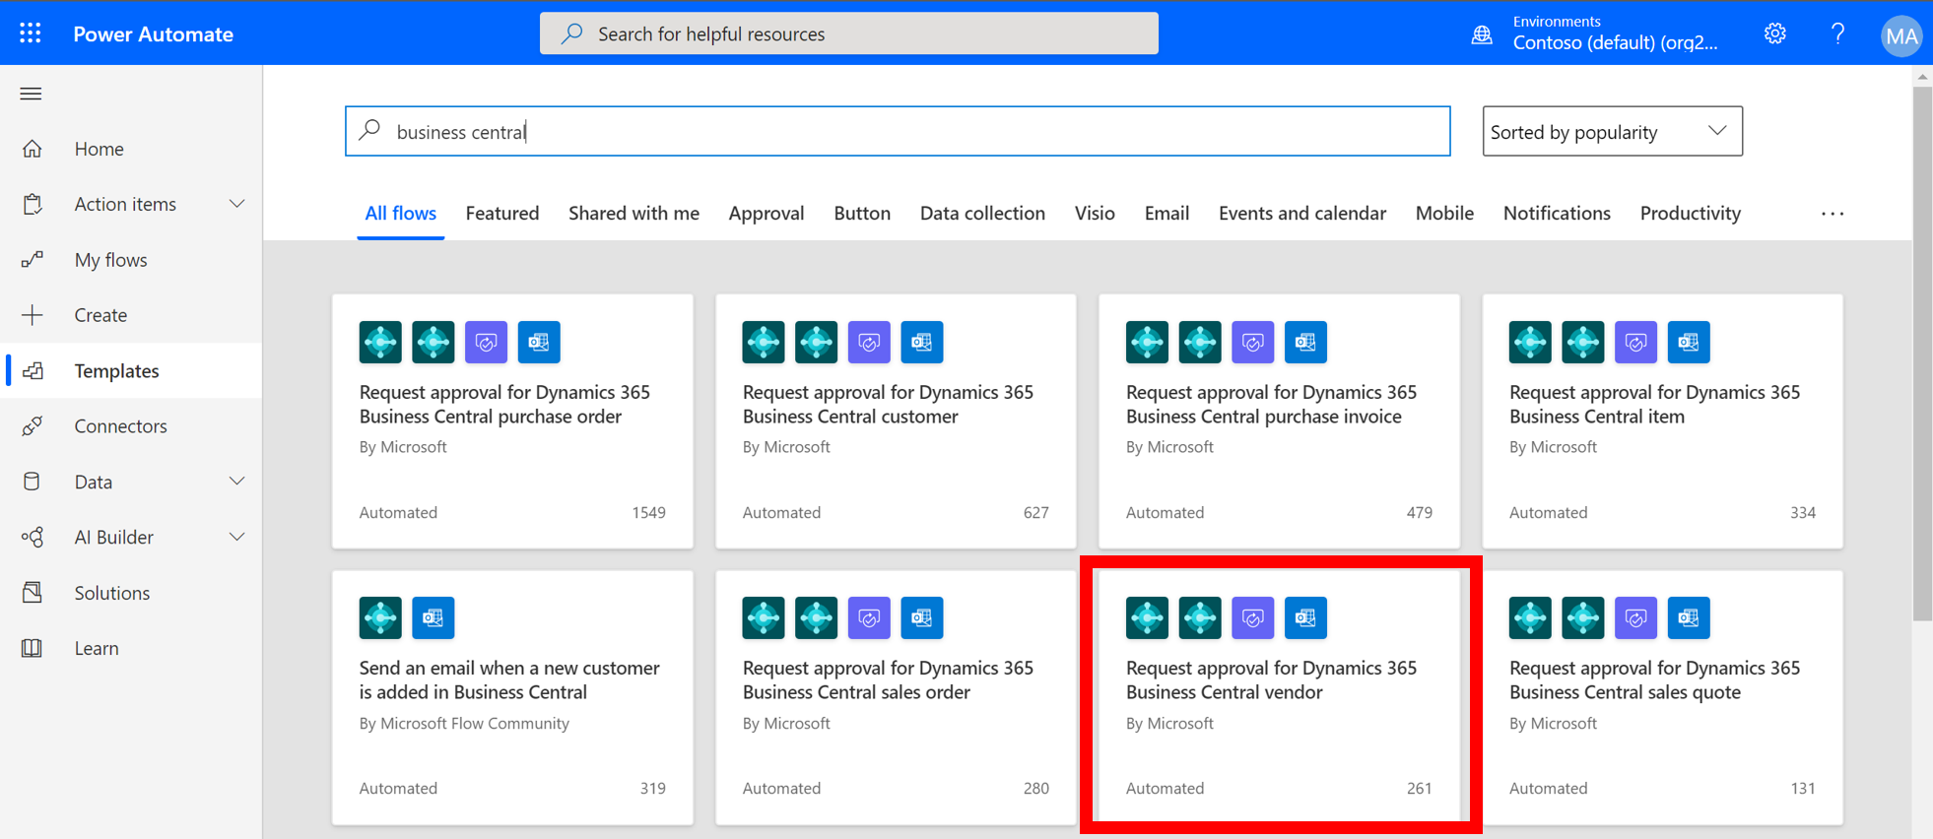Switch to the Featured tab
Viewport: 1933px width, 839px height.
click(x=502, y=214)
